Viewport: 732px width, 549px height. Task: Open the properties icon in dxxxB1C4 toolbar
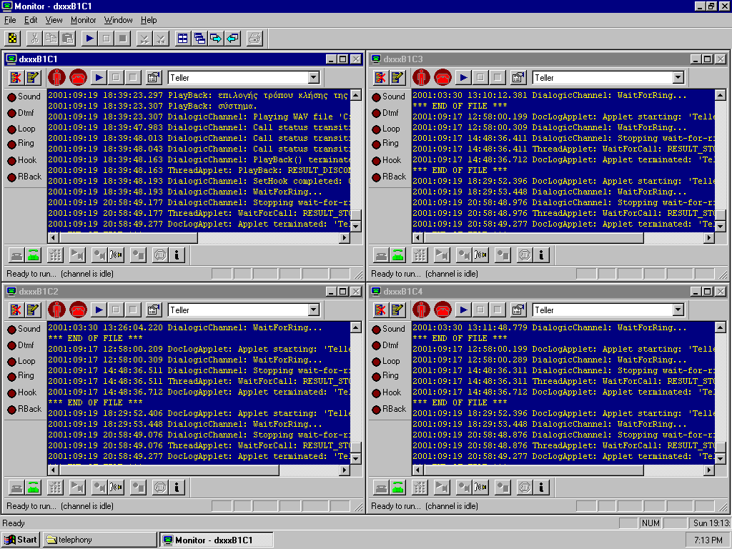[518, 310]
